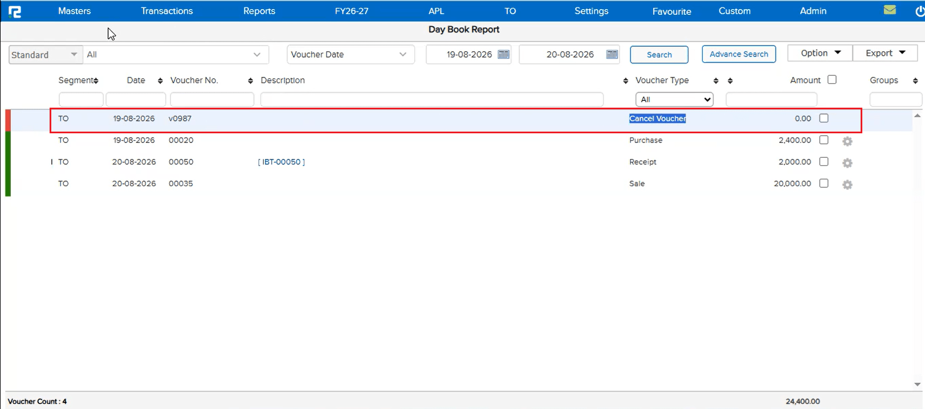Image resolution: width=925 pixels, height=409 pixels.
Task: Click the 20,000.00 amount cell
Action: [792, 183]
